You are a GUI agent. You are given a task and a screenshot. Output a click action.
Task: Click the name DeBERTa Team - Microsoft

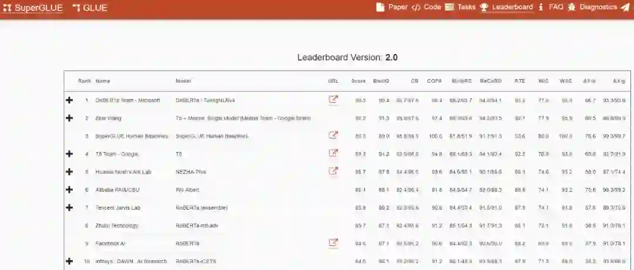click(x=128, y=100)
